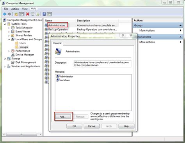
Task: Select Local Users and Groups node
Action: 27,39
